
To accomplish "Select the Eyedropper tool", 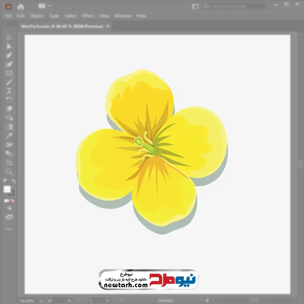I will 9,136.
